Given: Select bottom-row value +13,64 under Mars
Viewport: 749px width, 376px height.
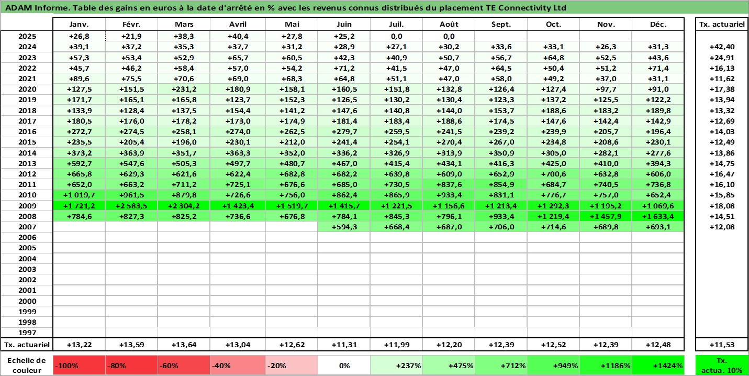Looking at the screenshot, I should click(184, 345).
